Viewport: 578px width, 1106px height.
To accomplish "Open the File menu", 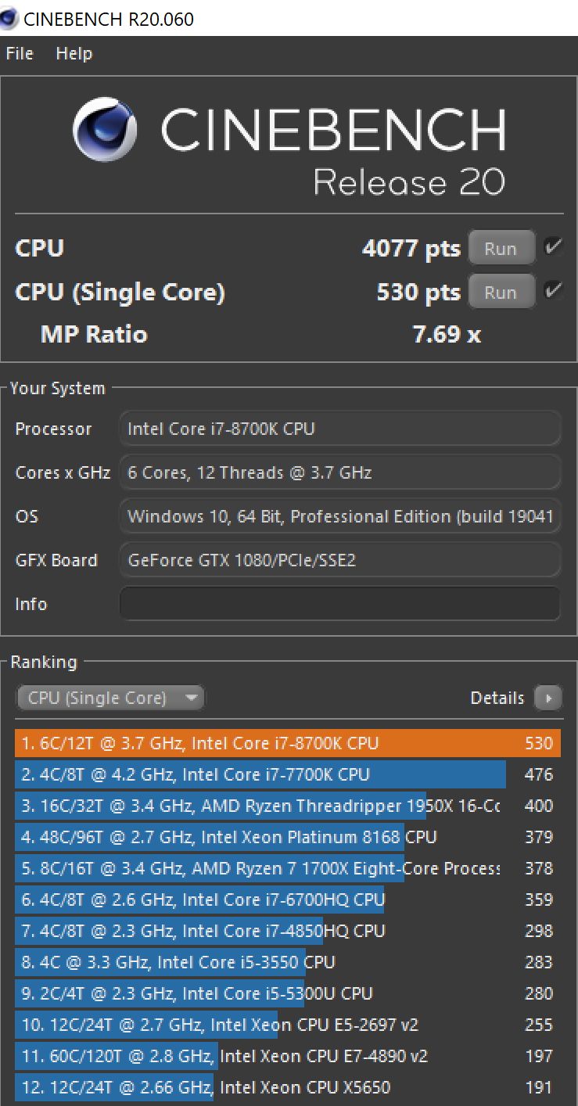I will click(20, 54).
